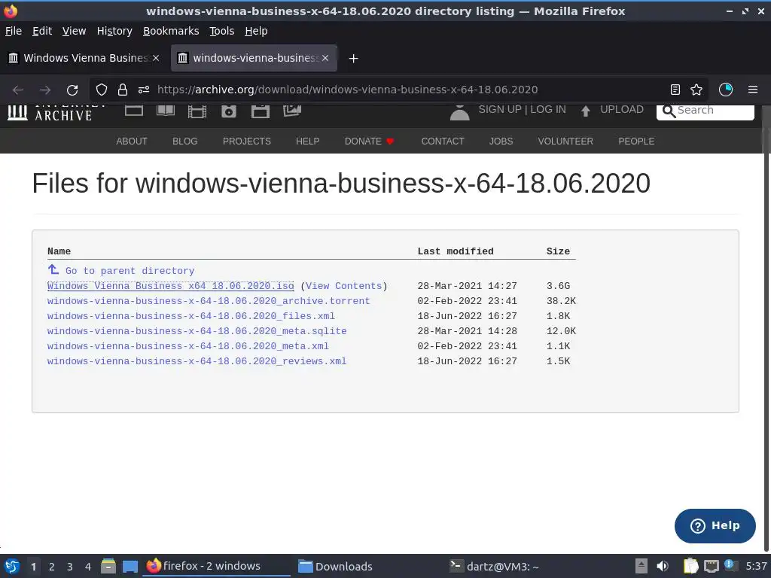Open the dartz@VM3 terminal from taskbar
771x578 pixels.
(494, 566)
